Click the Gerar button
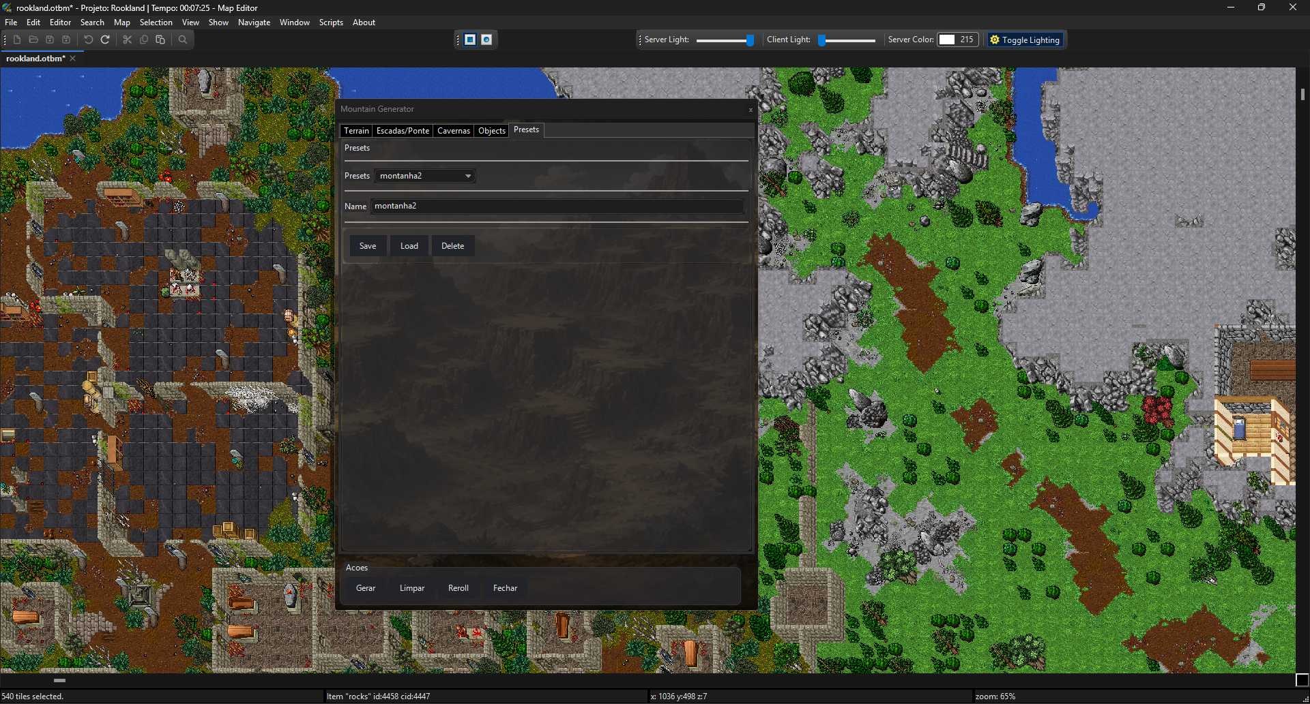Viewport: 1310px width, 704px height. 366,588
